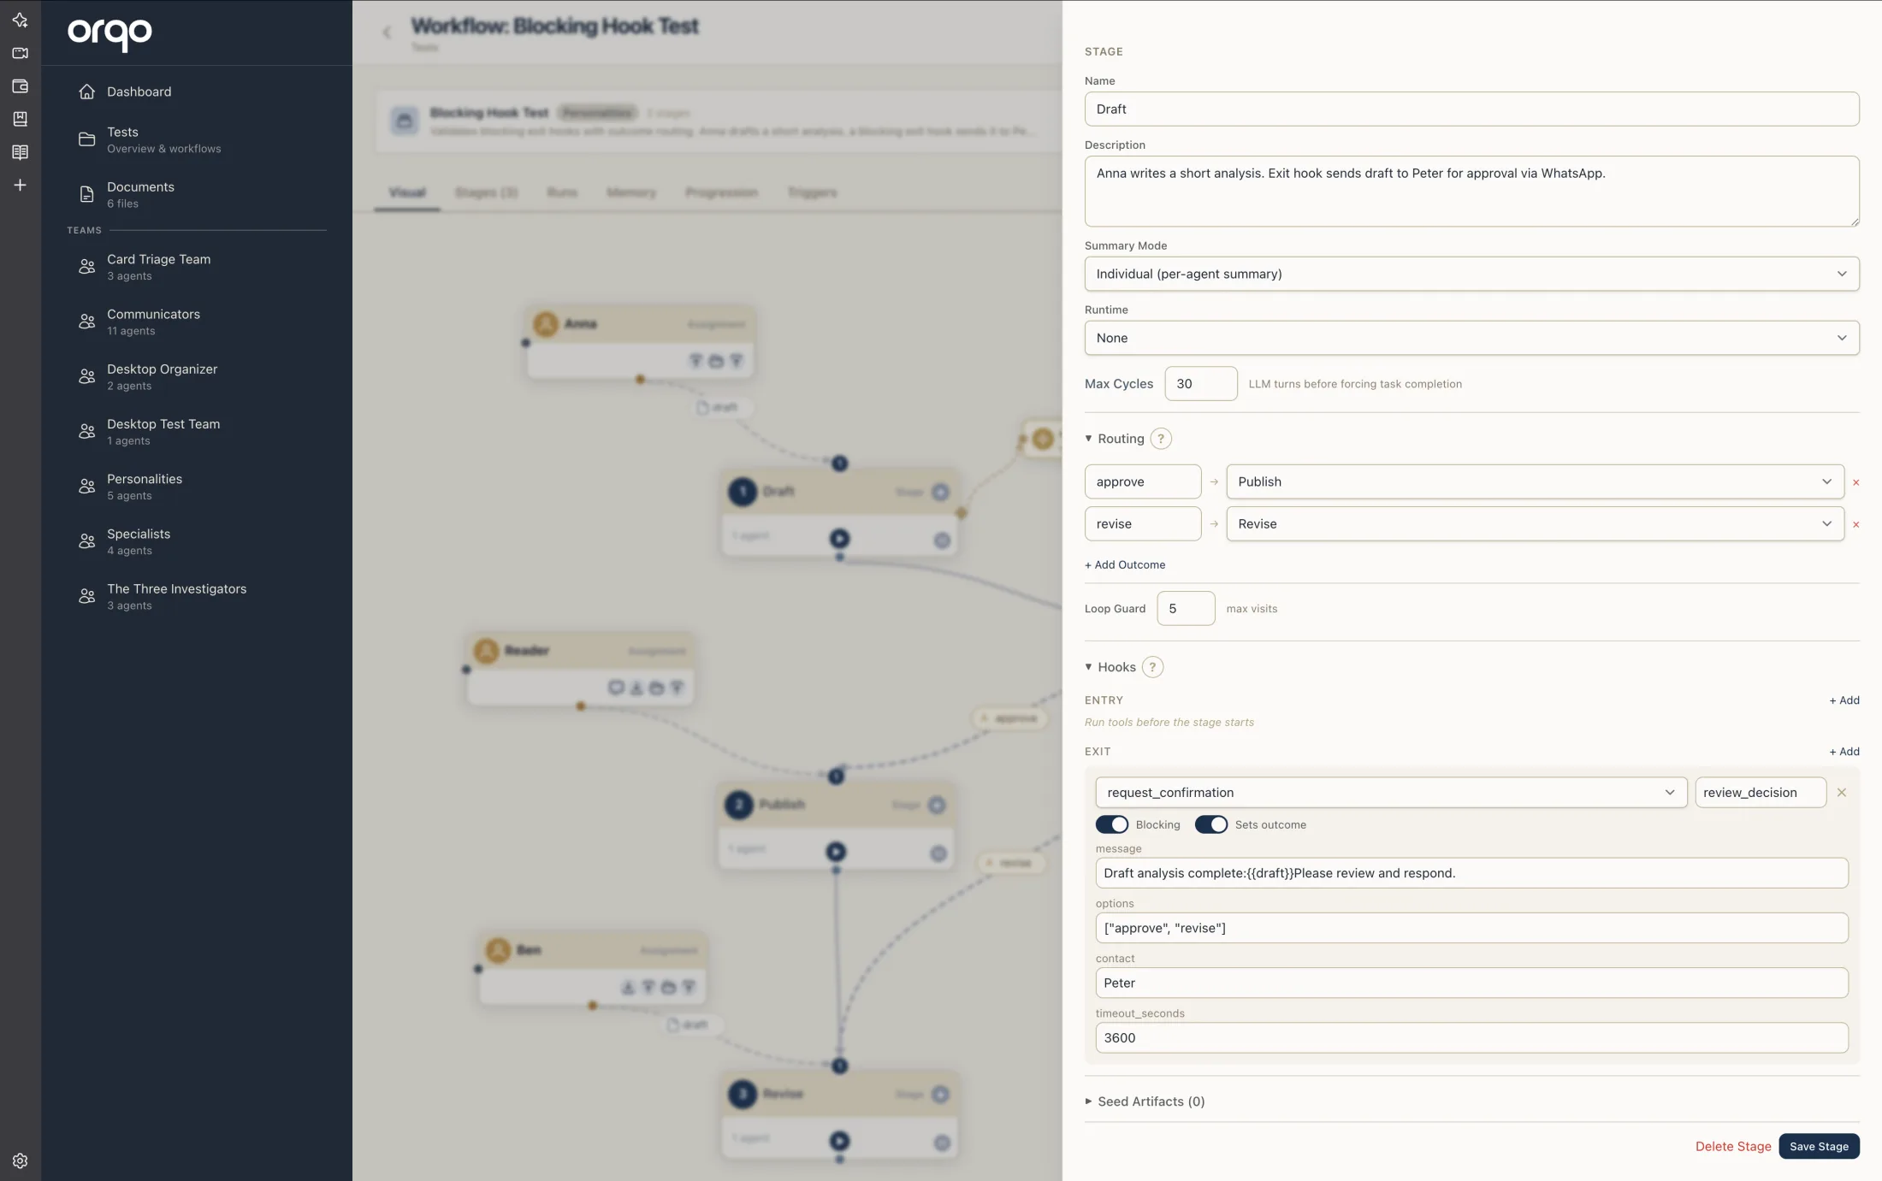
Task: Click Communicators team people icon
Action: pyautogui.click(x=86, y=322)
